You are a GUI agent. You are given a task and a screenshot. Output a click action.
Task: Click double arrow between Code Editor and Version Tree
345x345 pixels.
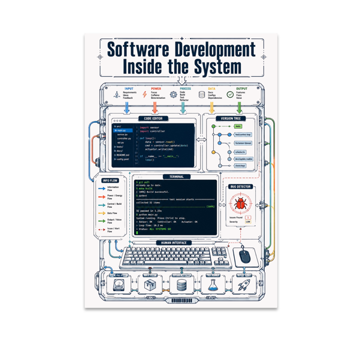coord(201,140)
